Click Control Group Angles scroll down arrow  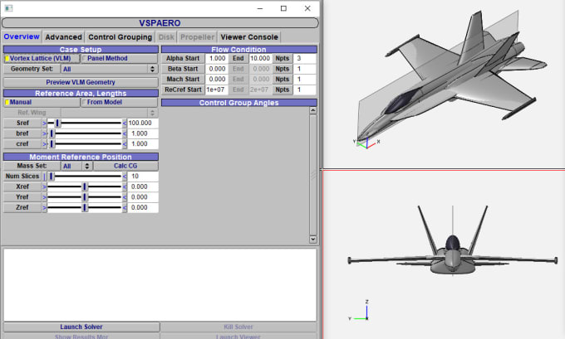point(312,239)
